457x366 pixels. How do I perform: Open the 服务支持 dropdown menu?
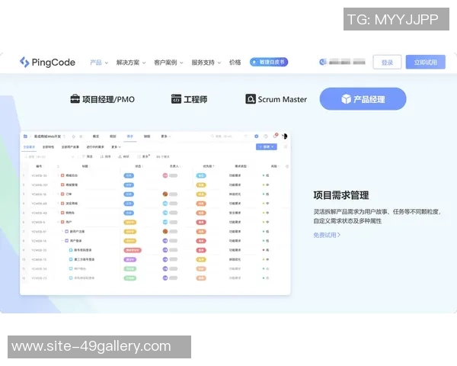tap(206, 63)
